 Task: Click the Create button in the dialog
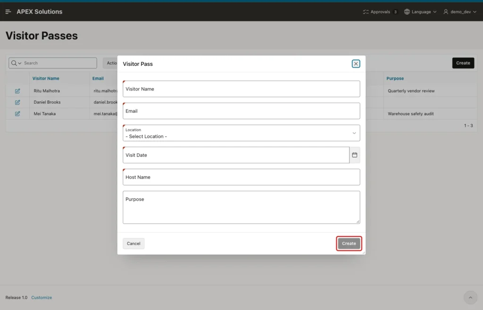(349, 243)
